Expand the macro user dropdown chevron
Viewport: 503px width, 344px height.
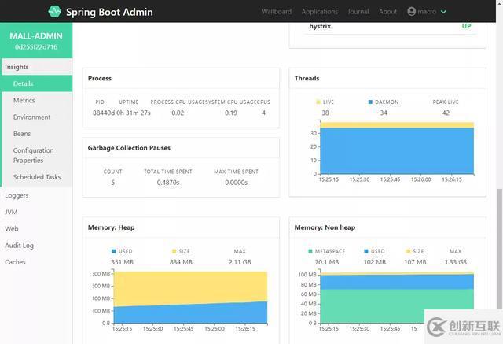point(444,12)
